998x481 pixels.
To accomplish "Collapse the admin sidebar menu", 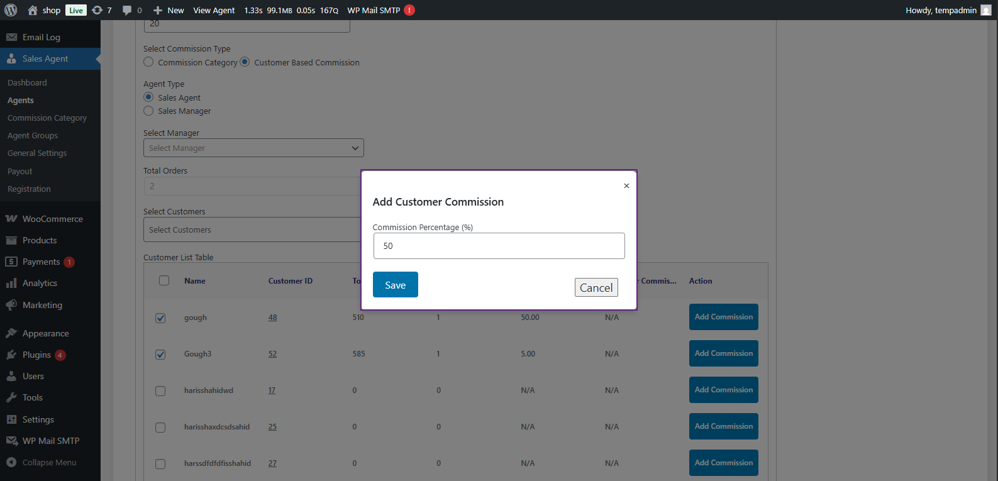I will click(49, 463).
